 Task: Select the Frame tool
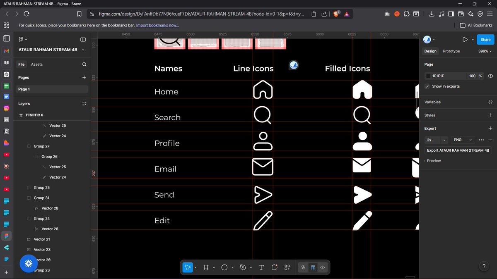206,267
